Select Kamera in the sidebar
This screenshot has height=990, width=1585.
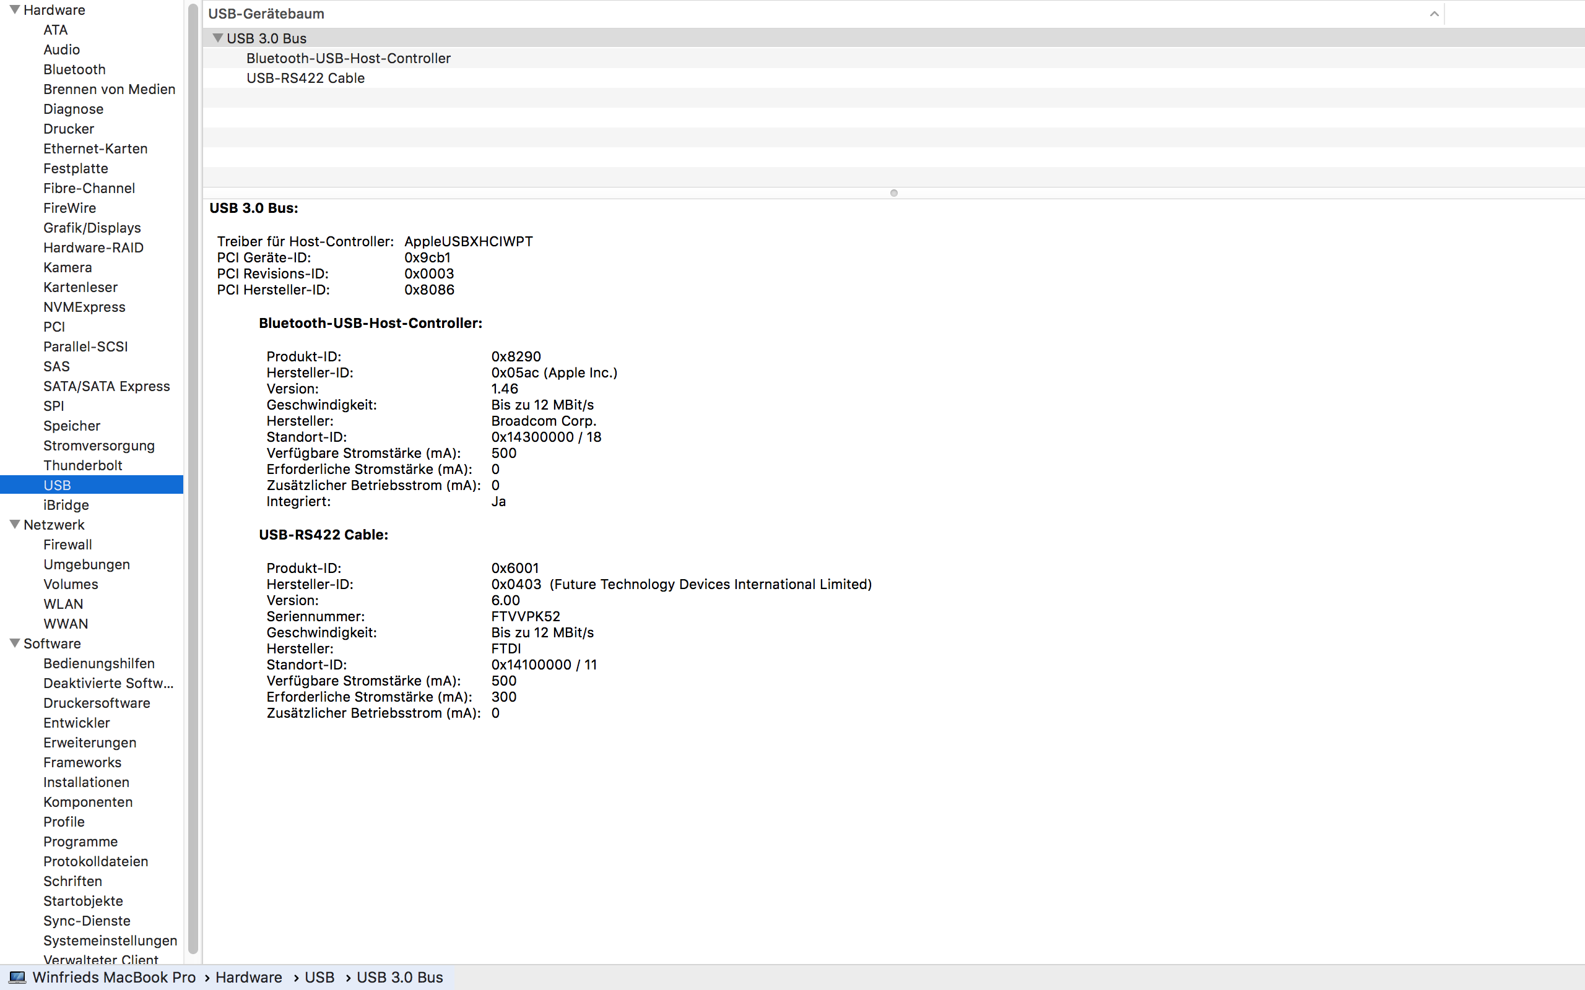click(x=67, y=267)
